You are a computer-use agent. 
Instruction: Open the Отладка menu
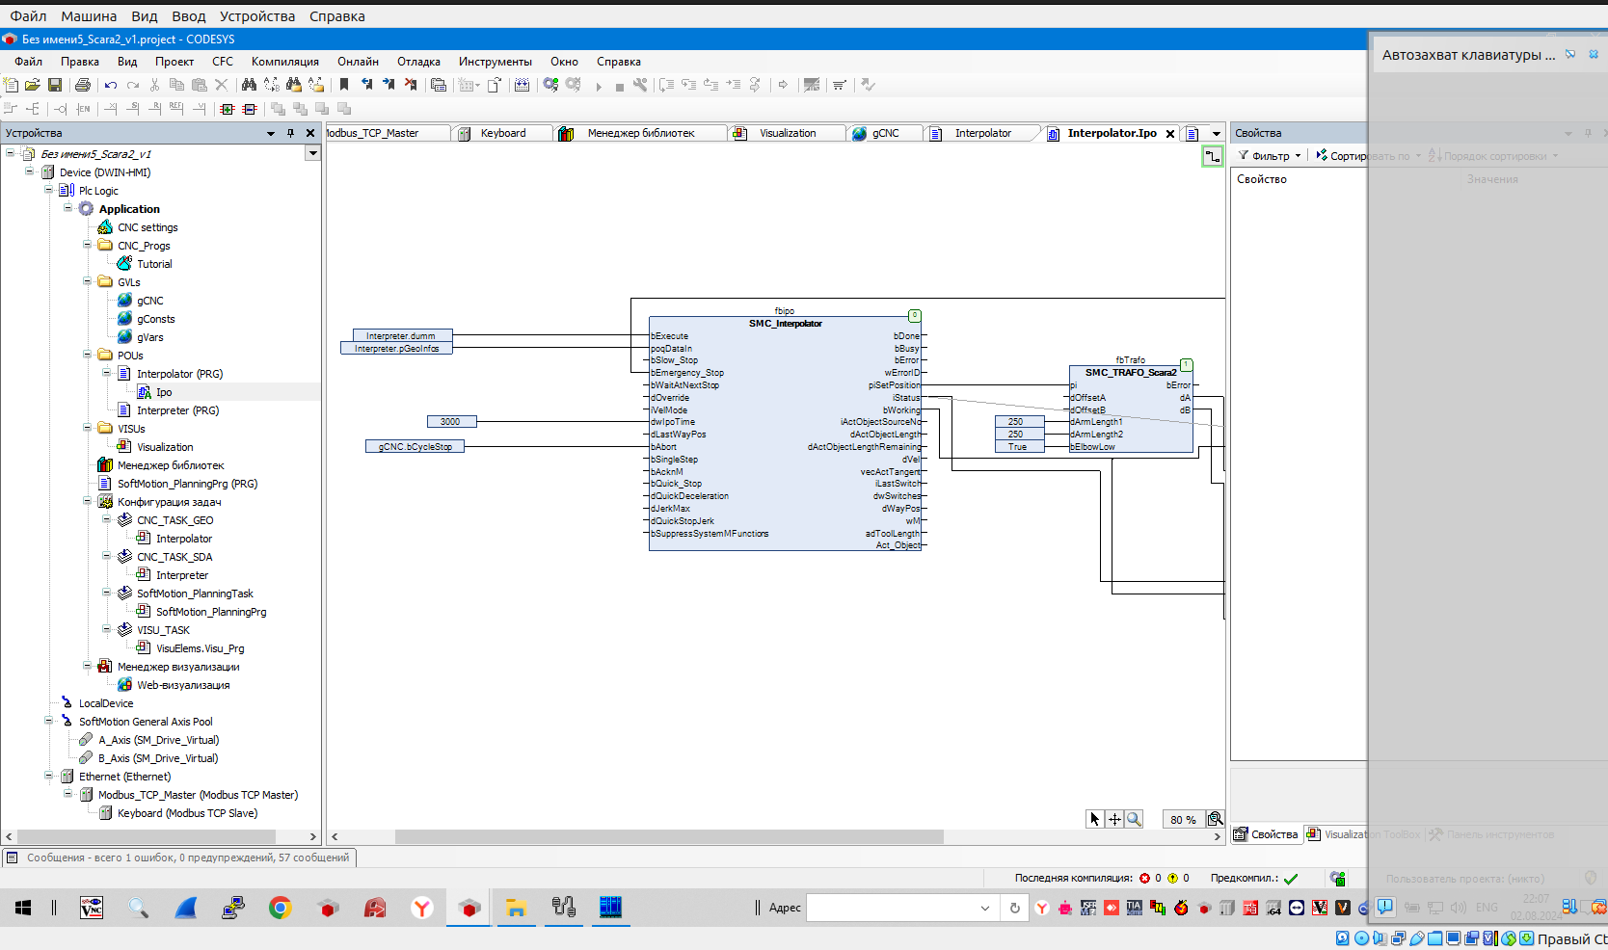coord(418,61)
